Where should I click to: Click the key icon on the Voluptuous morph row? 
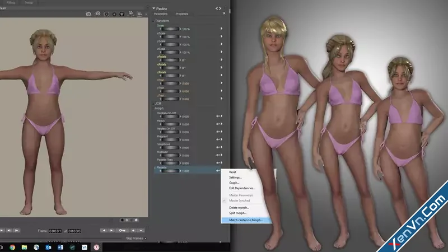218,147
